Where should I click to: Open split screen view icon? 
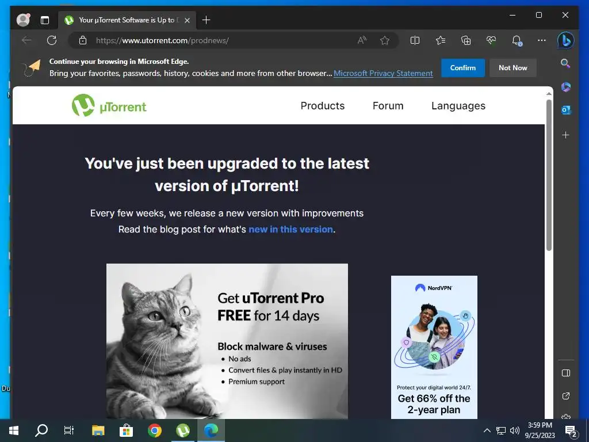[415, 40]
